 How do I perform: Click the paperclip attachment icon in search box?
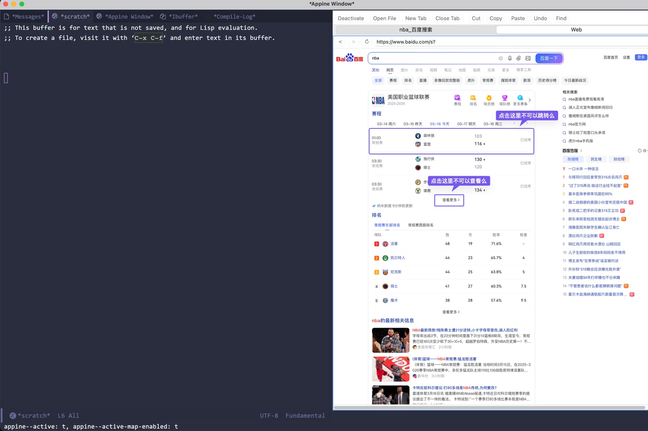(519, 58)
